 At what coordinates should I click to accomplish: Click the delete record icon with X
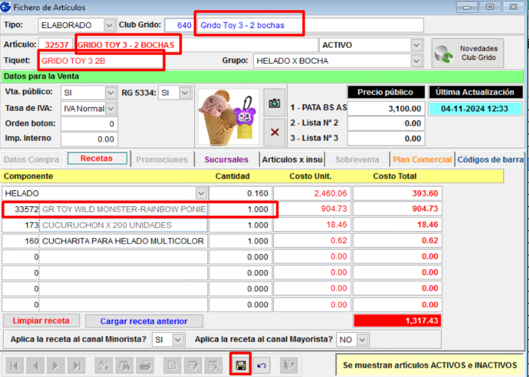[214, 366]
